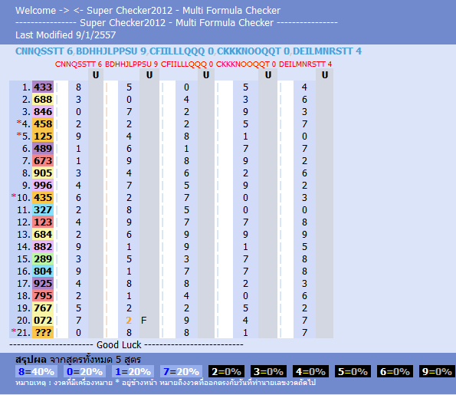Open the DEILMNRSTT 4 formula link

327,51
